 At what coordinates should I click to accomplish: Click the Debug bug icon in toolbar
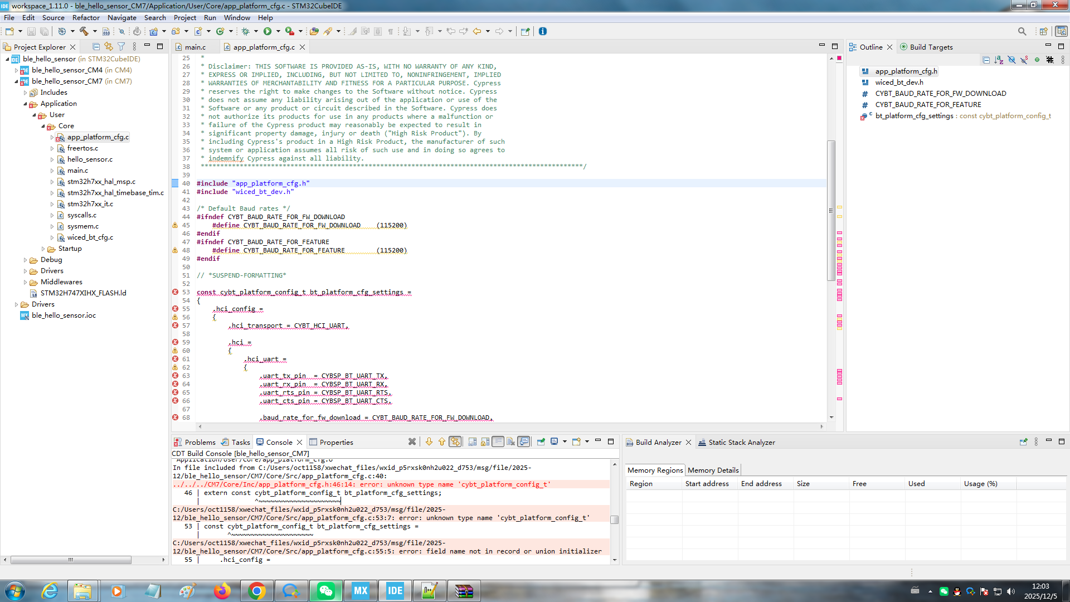245,31
